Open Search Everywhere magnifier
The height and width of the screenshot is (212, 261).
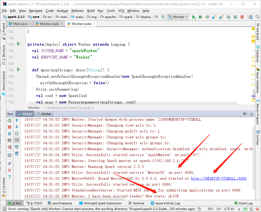[x=257, y=17]
